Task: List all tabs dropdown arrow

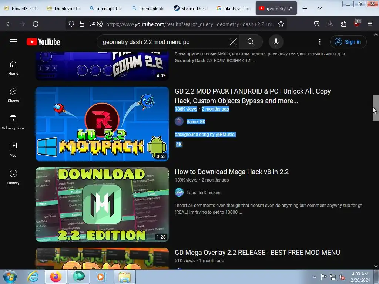Action: point(319,8)
